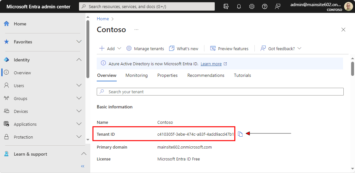Copy the Tenant ID to clipboard
This screenshot has height=173, width=355.
[240, 134]
